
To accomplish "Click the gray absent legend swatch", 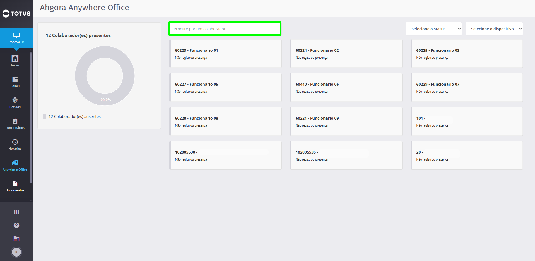I will (44, 116).
